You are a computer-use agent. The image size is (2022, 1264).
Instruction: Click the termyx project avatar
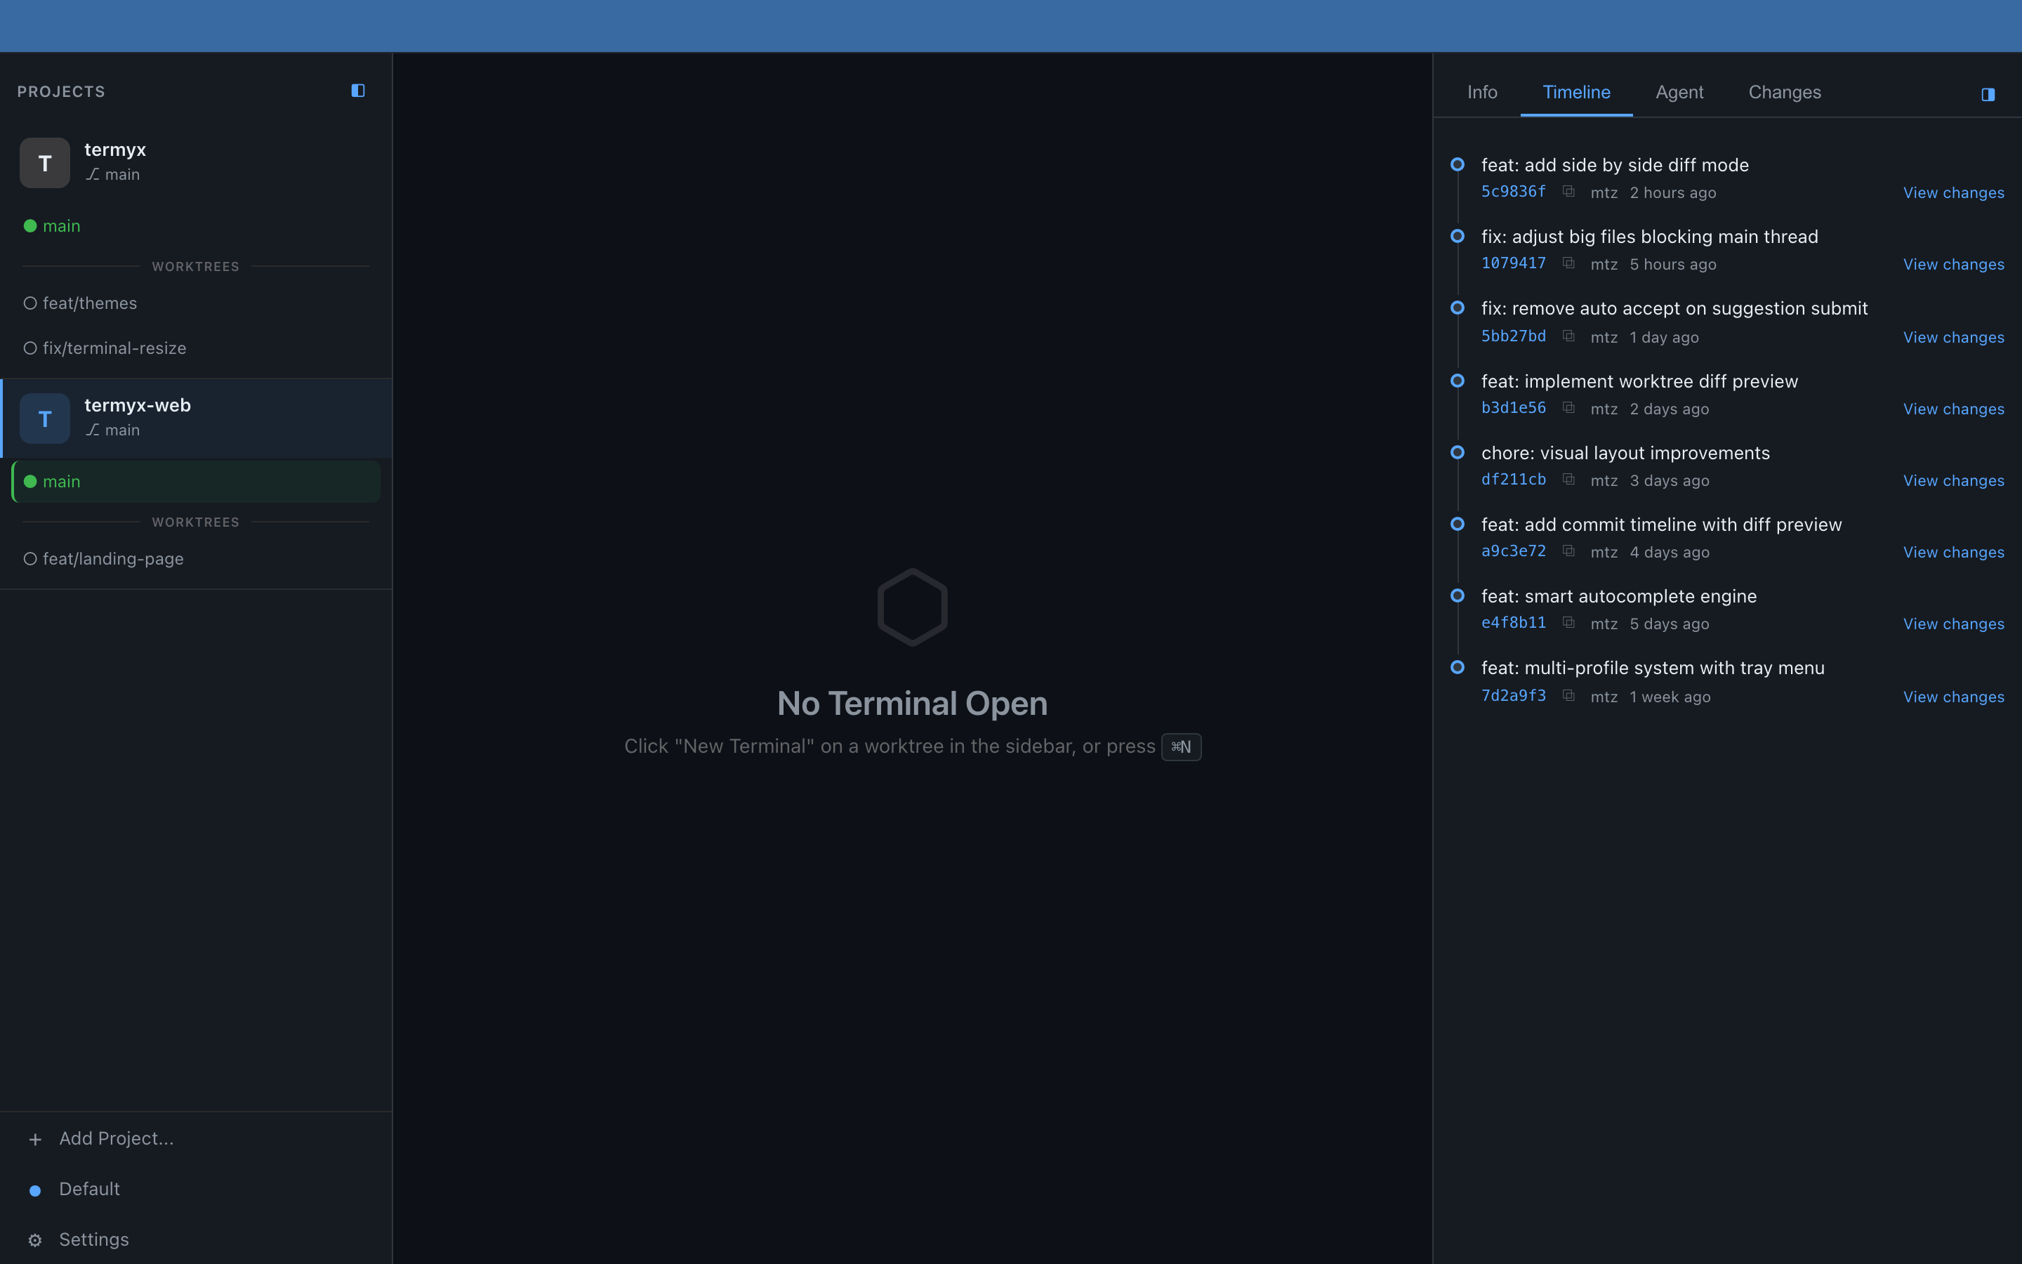[x=44, y=162]
